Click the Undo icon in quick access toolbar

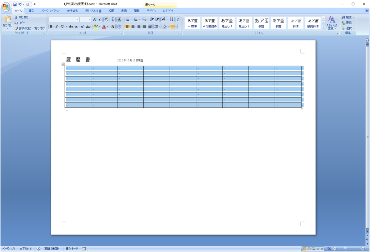[20, 4]
